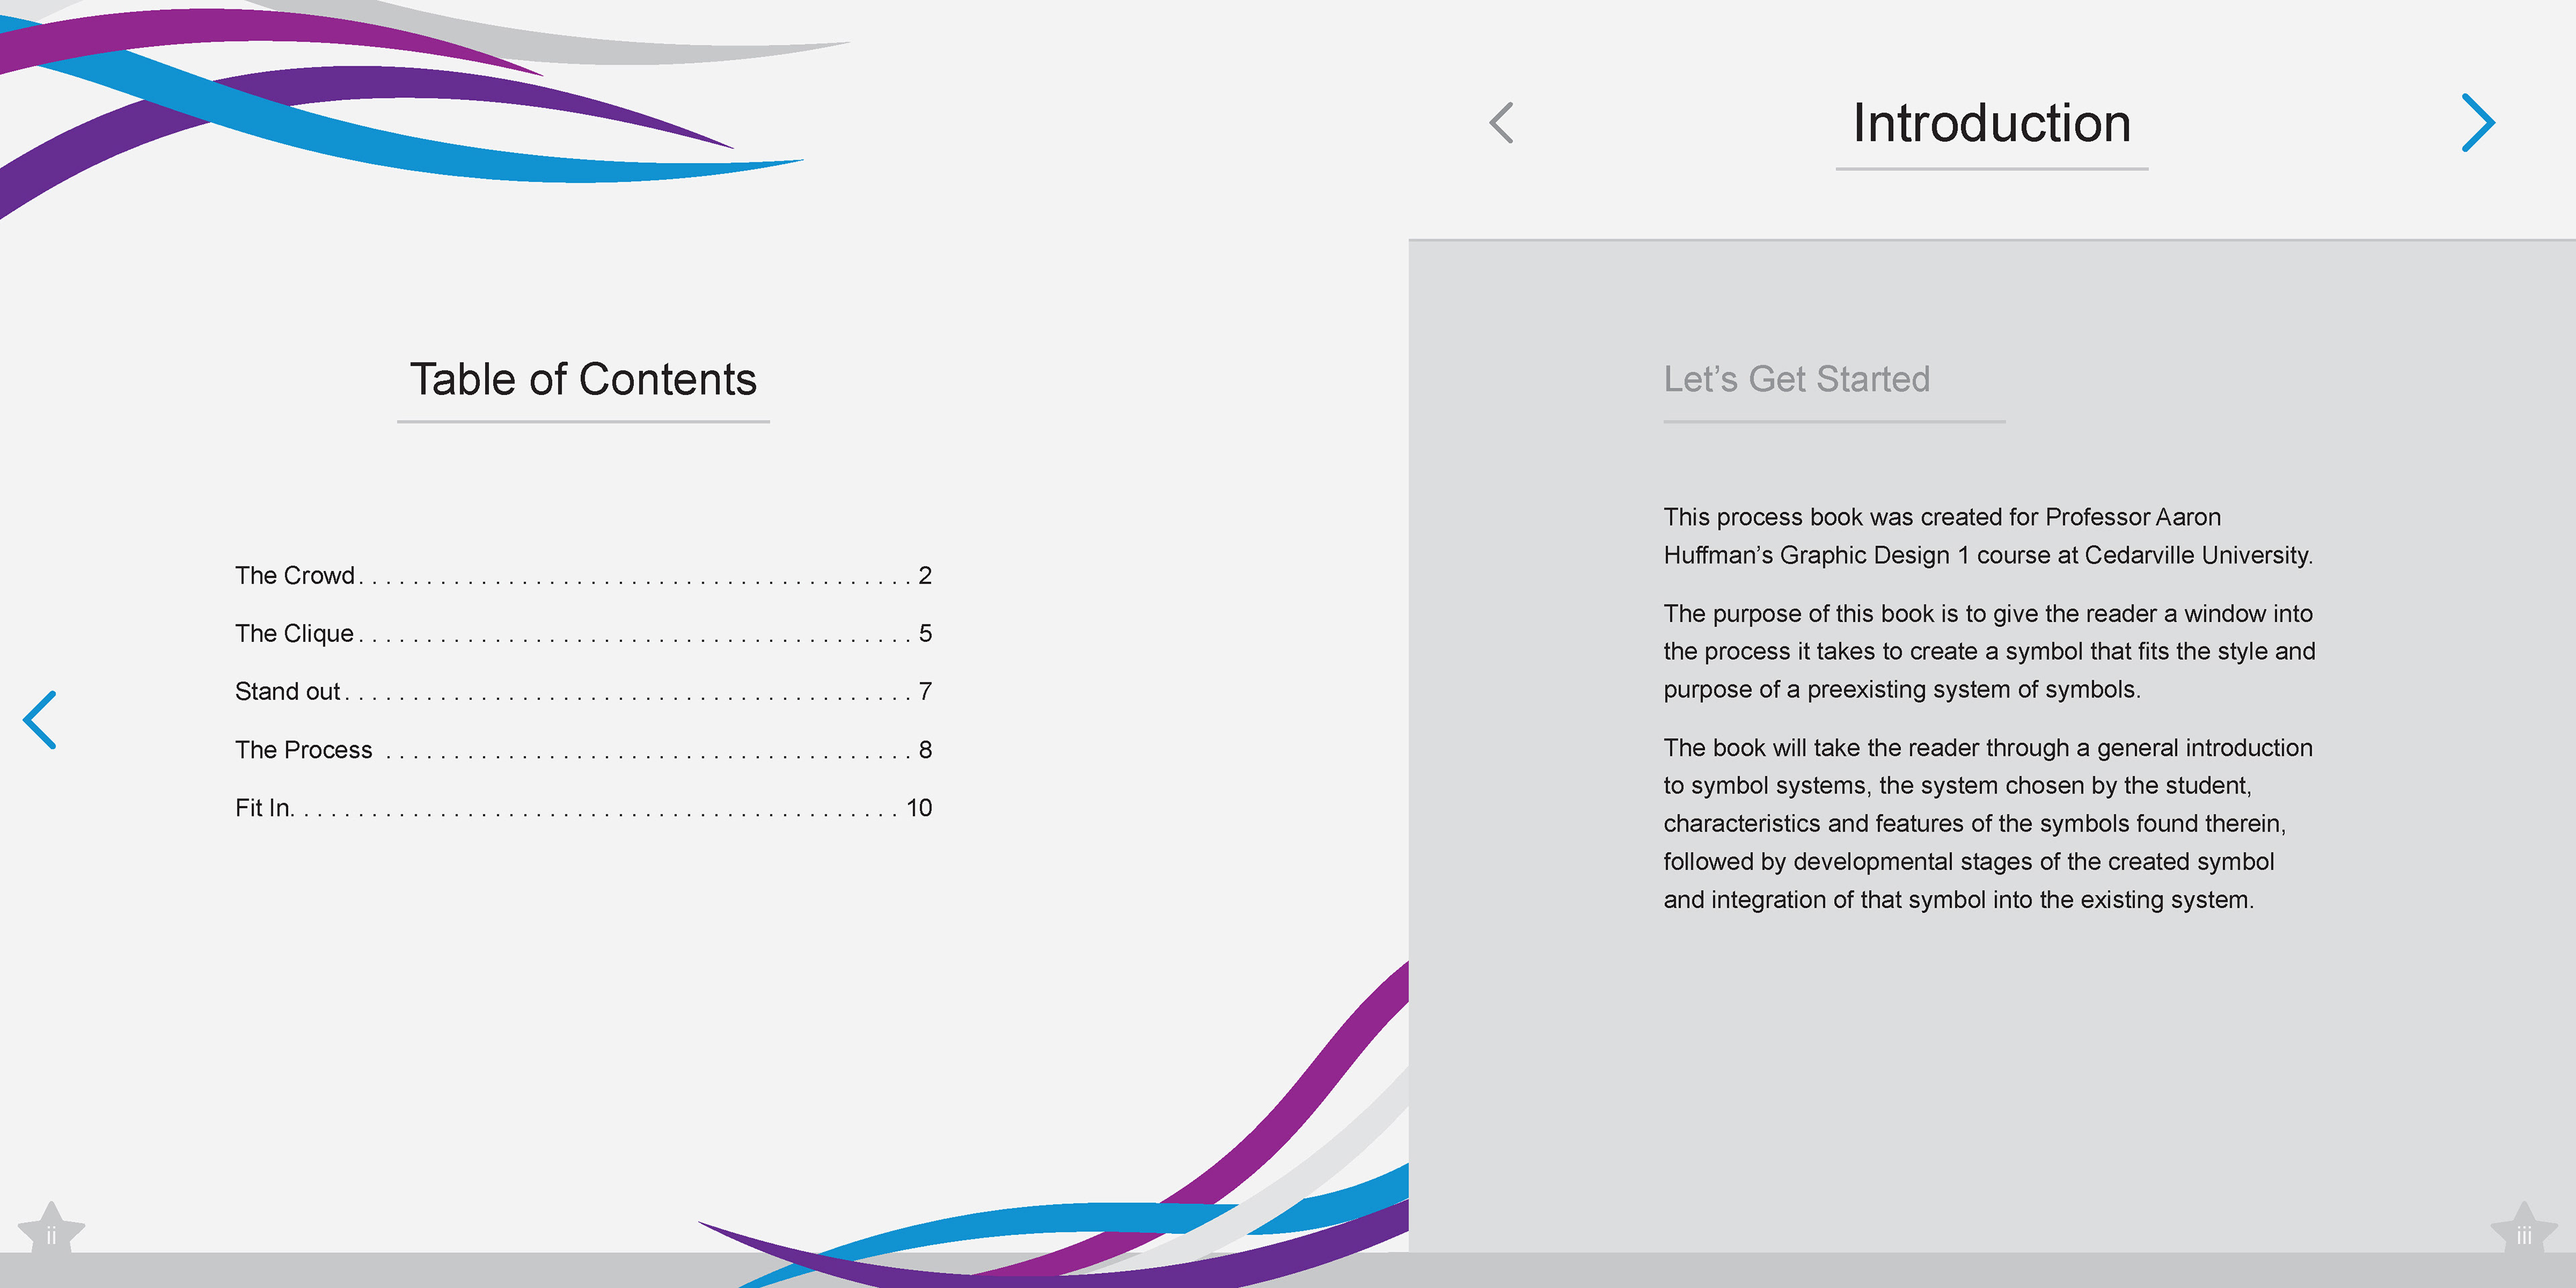Click the Let's Get Started subheading
The height and width of the screenshot is (1288, 2576).
point(1797,379)
